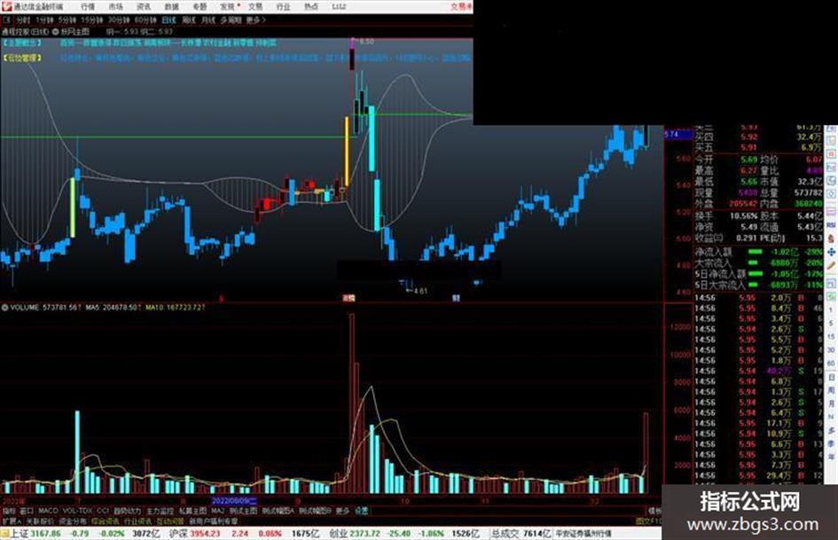838x540 pixels.
Task: Open the 行业资讯 tab
Action: (x=137, y=520)
